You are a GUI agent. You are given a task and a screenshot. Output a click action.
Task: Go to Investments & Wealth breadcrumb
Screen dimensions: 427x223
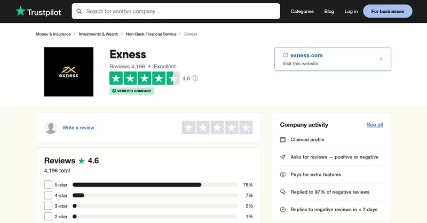tap(98, 34)
